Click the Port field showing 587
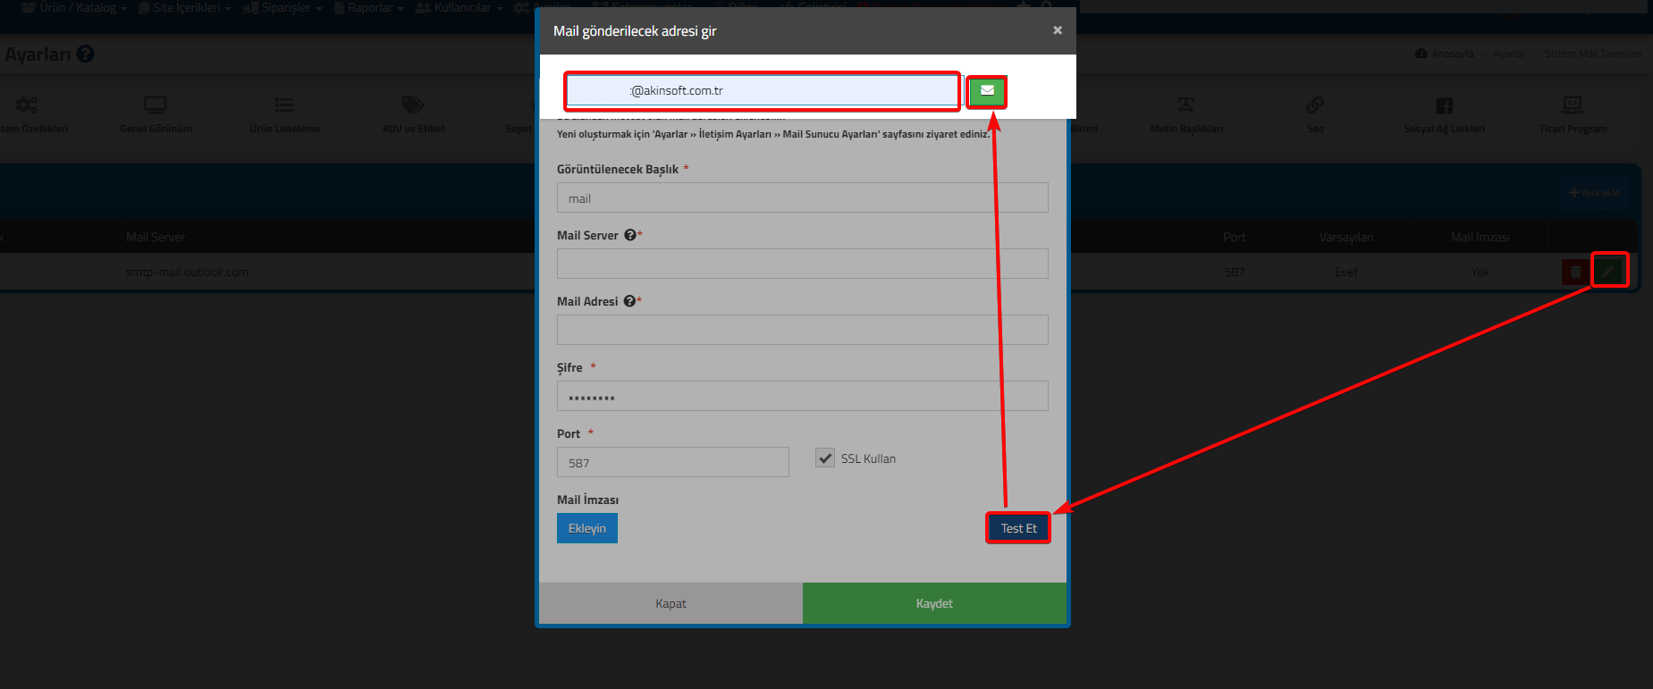Image resolution: width=1653 pixels, height=689 pixels. point(672,462)
